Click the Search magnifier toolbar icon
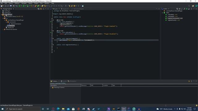 45,6
